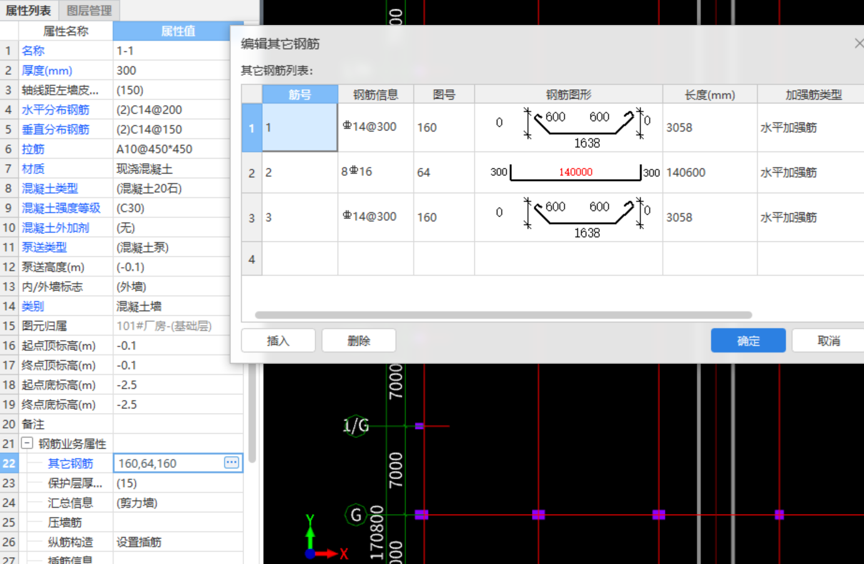Click the 1/G axis label in drawing
864x564 pixels.
pos(356,426)
